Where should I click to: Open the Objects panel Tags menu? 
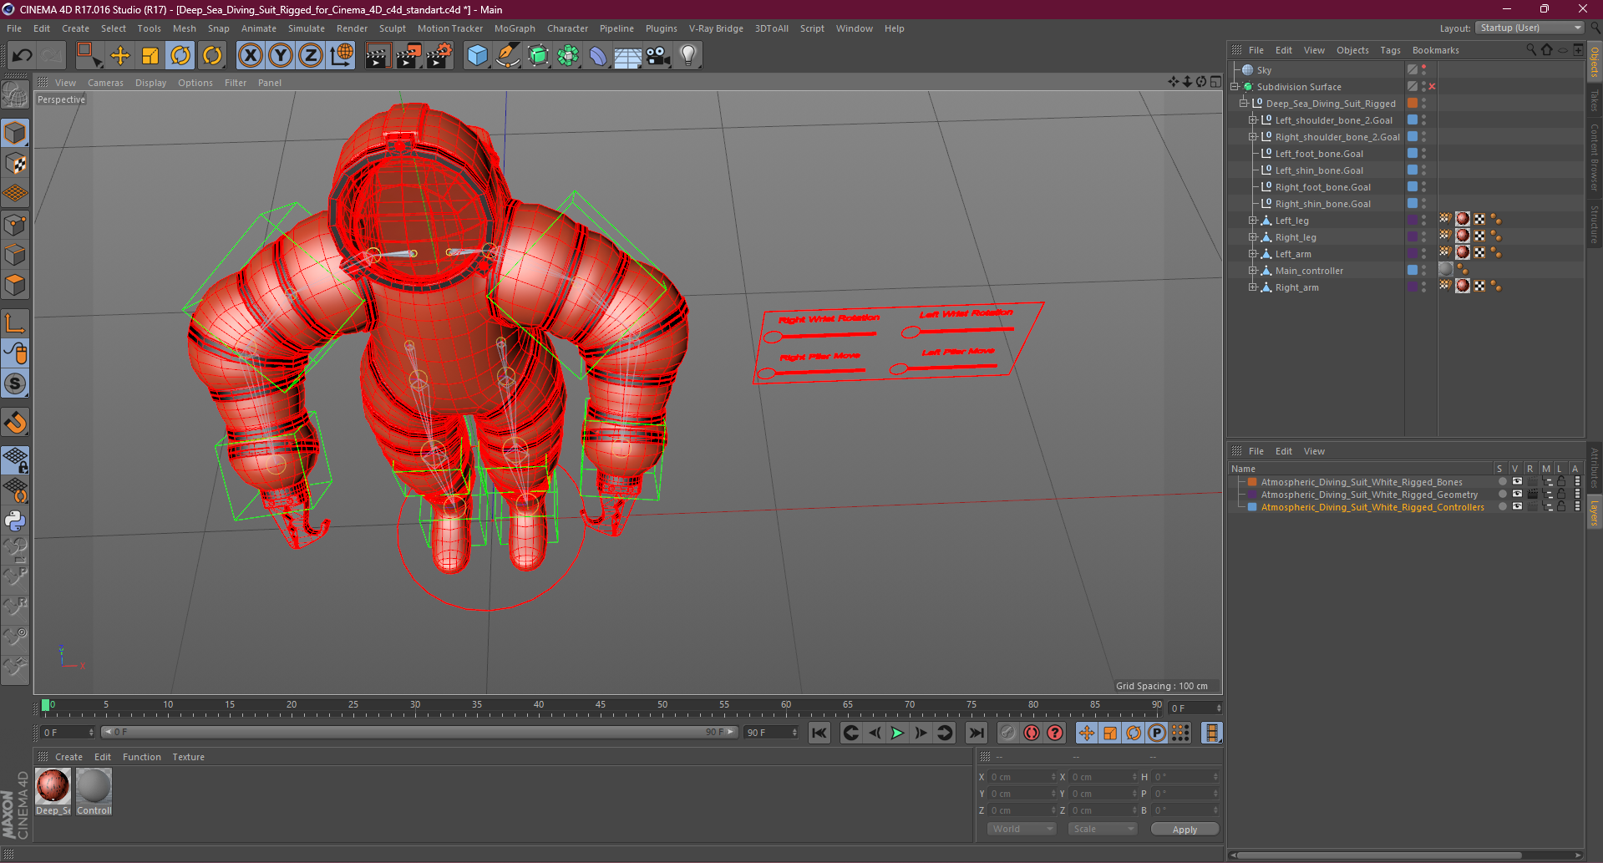(1390, 50)
